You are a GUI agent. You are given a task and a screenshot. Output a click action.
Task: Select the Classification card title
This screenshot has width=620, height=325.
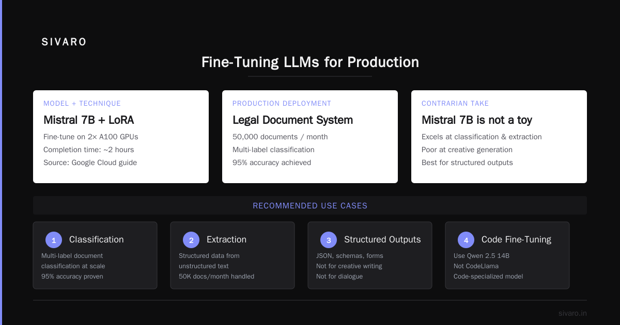(97, 239)
